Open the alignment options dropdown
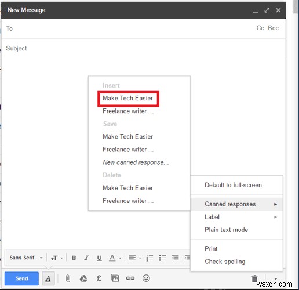 [135, 258]
